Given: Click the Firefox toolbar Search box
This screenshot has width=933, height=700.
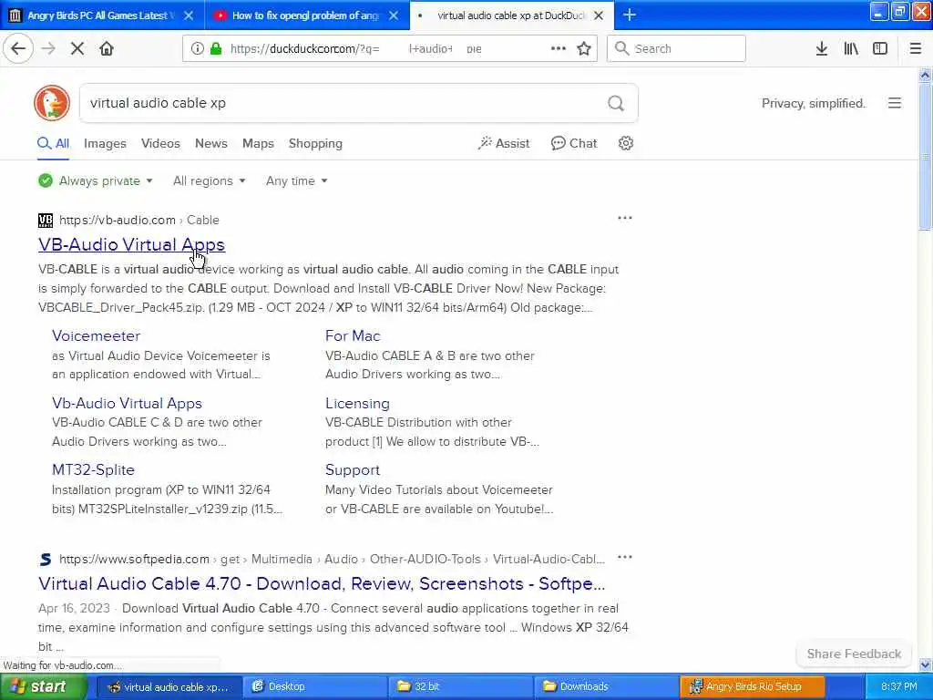Looking at the screenshot, I should pos(676,49).
